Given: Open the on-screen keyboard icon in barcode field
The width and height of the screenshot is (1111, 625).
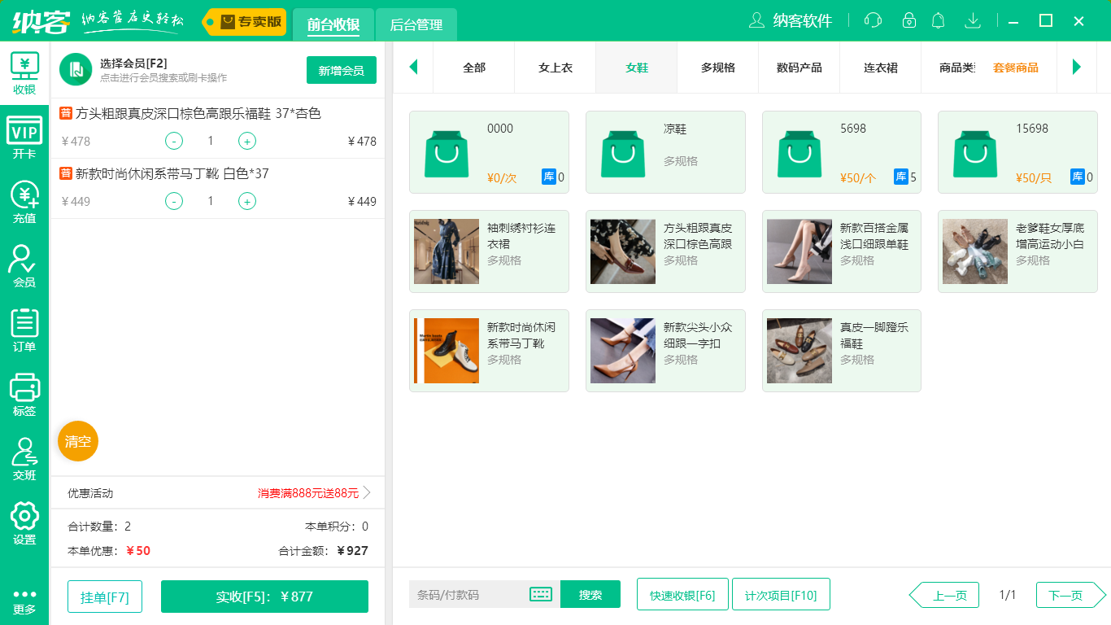Looking at the screenshot, I should tap(541, 594).
